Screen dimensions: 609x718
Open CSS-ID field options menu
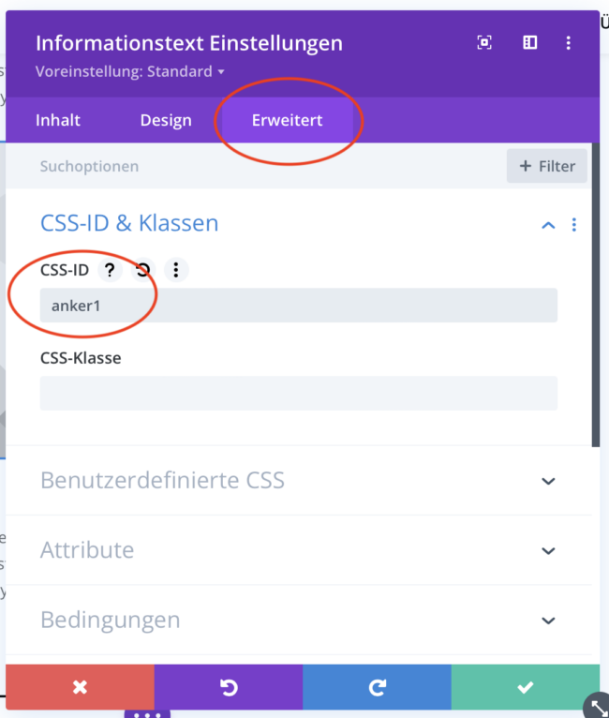[x=175, y=270]
